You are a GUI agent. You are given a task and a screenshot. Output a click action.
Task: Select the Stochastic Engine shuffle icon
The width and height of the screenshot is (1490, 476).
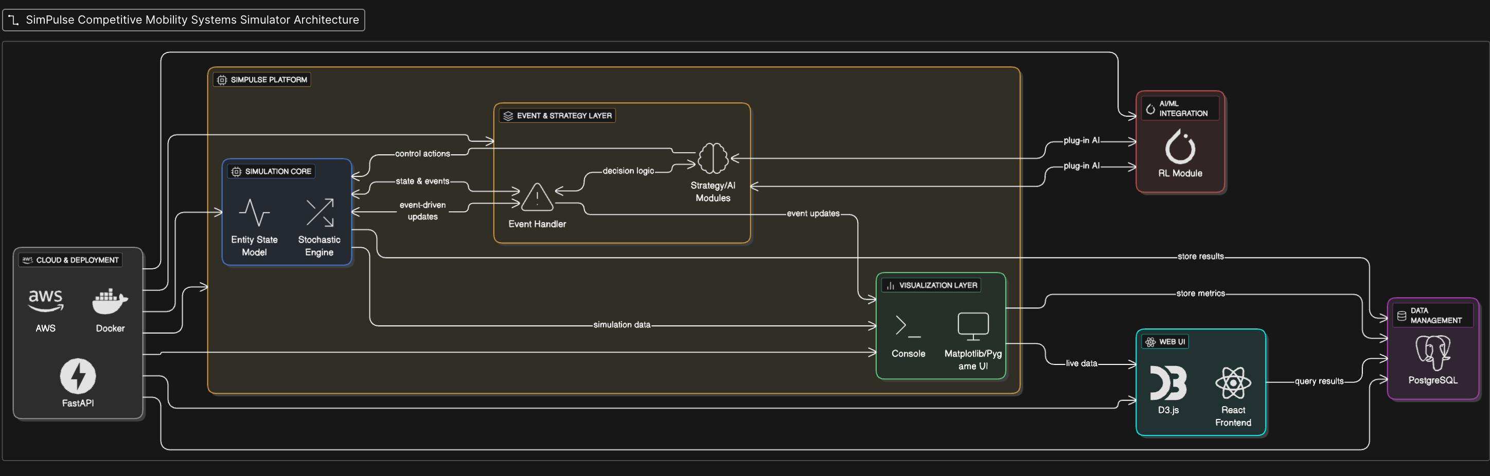[320, 213]
